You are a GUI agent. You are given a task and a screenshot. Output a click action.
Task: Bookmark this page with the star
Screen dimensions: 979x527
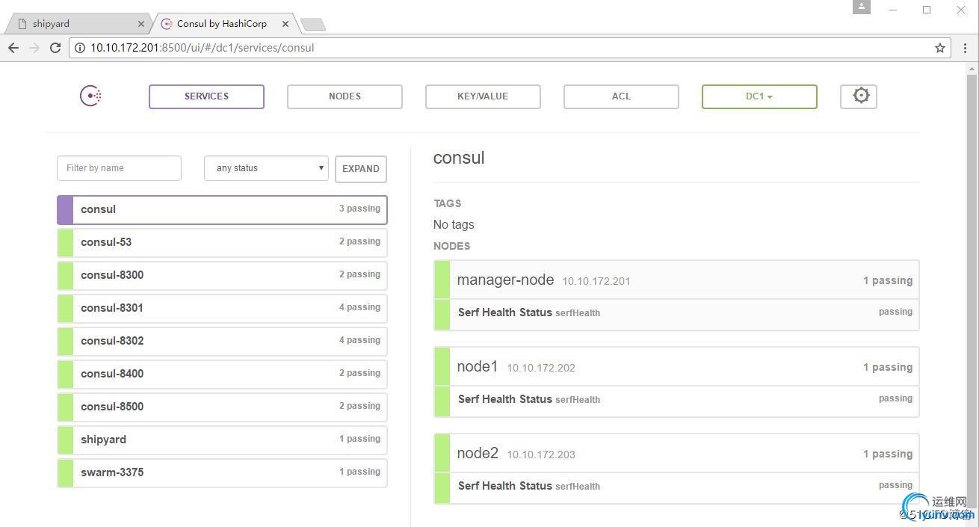(940, 48)
